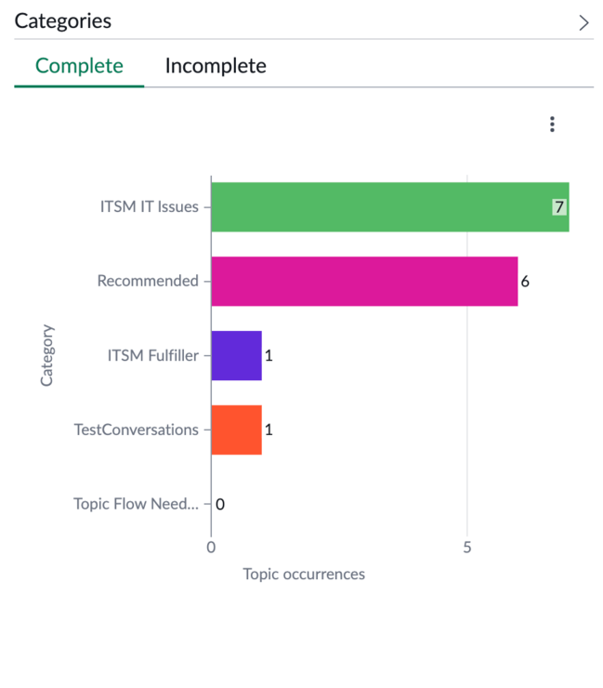This screenshot has width=603, height=688.
Task: Select the ITSM IT Issues category label
Action: pos(149,206)
